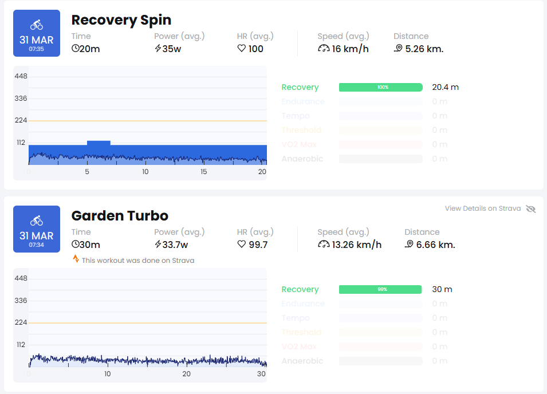Click the cycling icon on Garden Turbo date badge
The width and height of the screenshot is (547, 394).
[37, 220]
